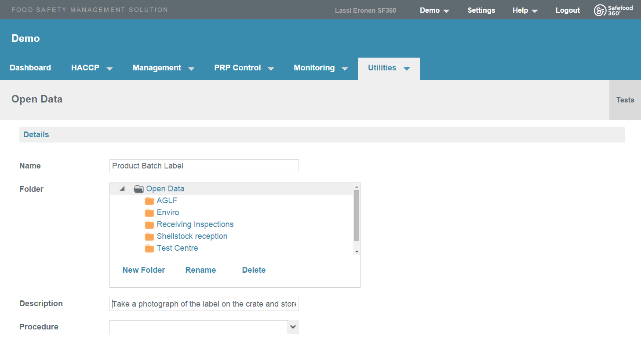Go to the Tests side tab
The image size is (641, 351).
625,100
